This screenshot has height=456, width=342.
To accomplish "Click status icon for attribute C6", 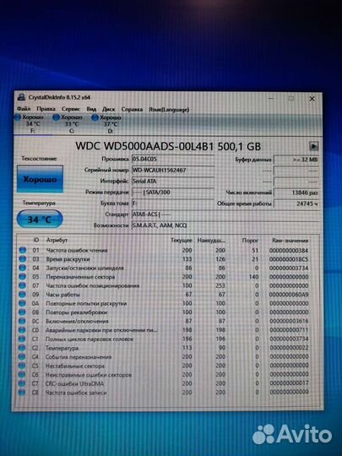I will (x=22, y=375).
